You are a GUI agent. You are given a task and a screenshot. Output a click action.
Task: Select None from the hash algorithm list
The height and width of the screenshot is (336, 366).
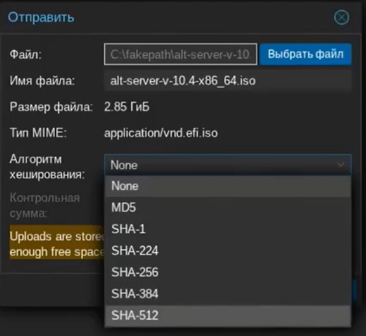pyautogui.click(x=125, y=186)
